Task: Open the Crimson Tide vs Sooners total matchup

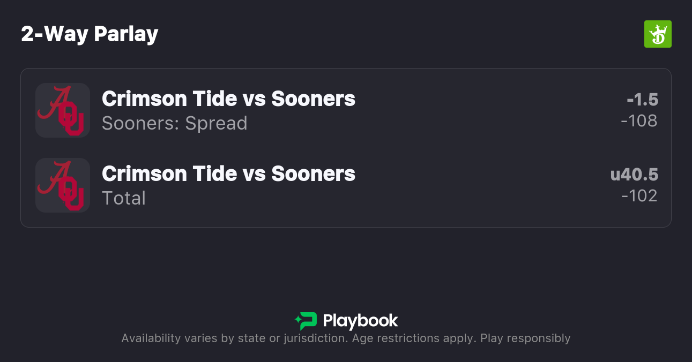Action: tap(228, 174)
